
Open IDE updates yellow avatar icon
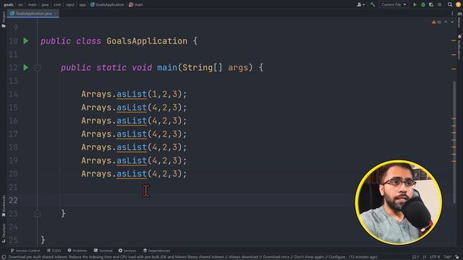[x=458, y=4]
